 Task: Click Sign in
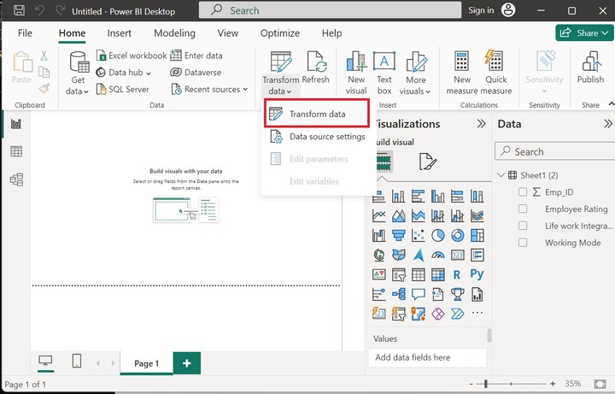point(481,10)
